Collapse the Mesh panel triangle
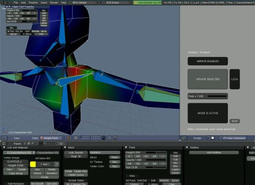Viewport: 255px width, 185px height. tap(65, 148)
